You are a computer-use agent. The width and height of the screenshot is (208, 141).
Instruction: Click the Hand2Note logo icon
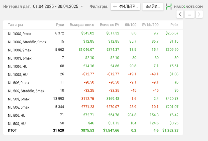(169, 7)
